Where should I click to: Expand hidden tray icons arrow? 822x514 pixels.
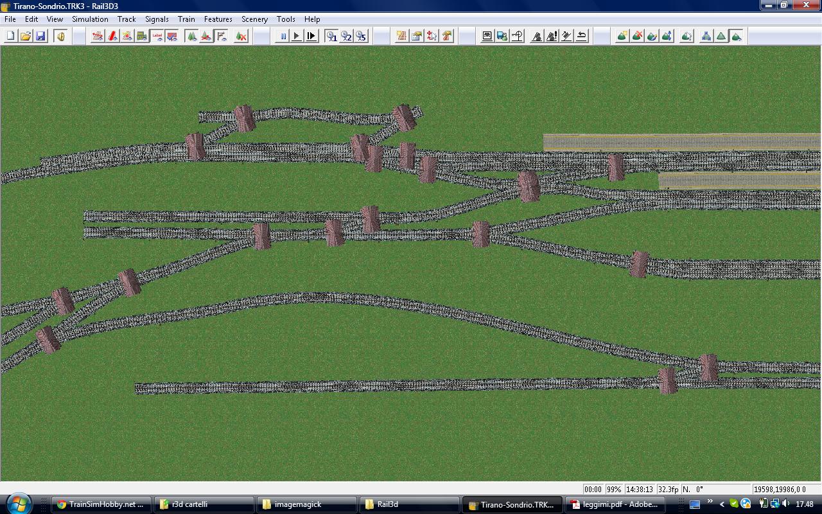(x=722, y=504)
